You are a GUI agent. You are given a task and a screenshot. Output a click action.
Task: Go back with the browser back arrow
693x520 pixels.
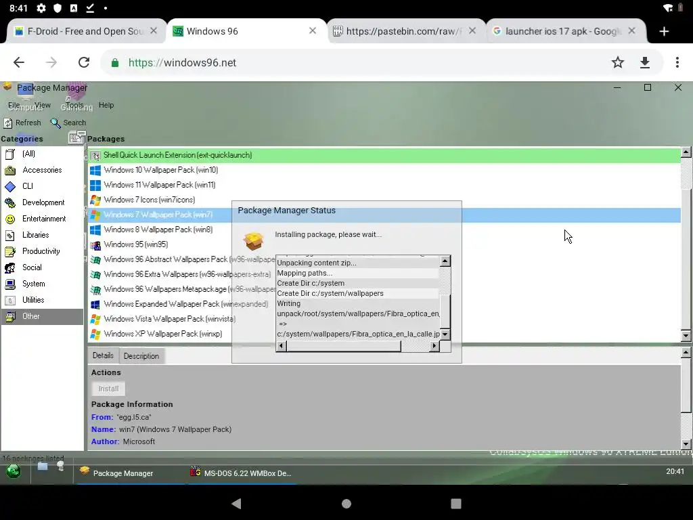tap(18, 62)
